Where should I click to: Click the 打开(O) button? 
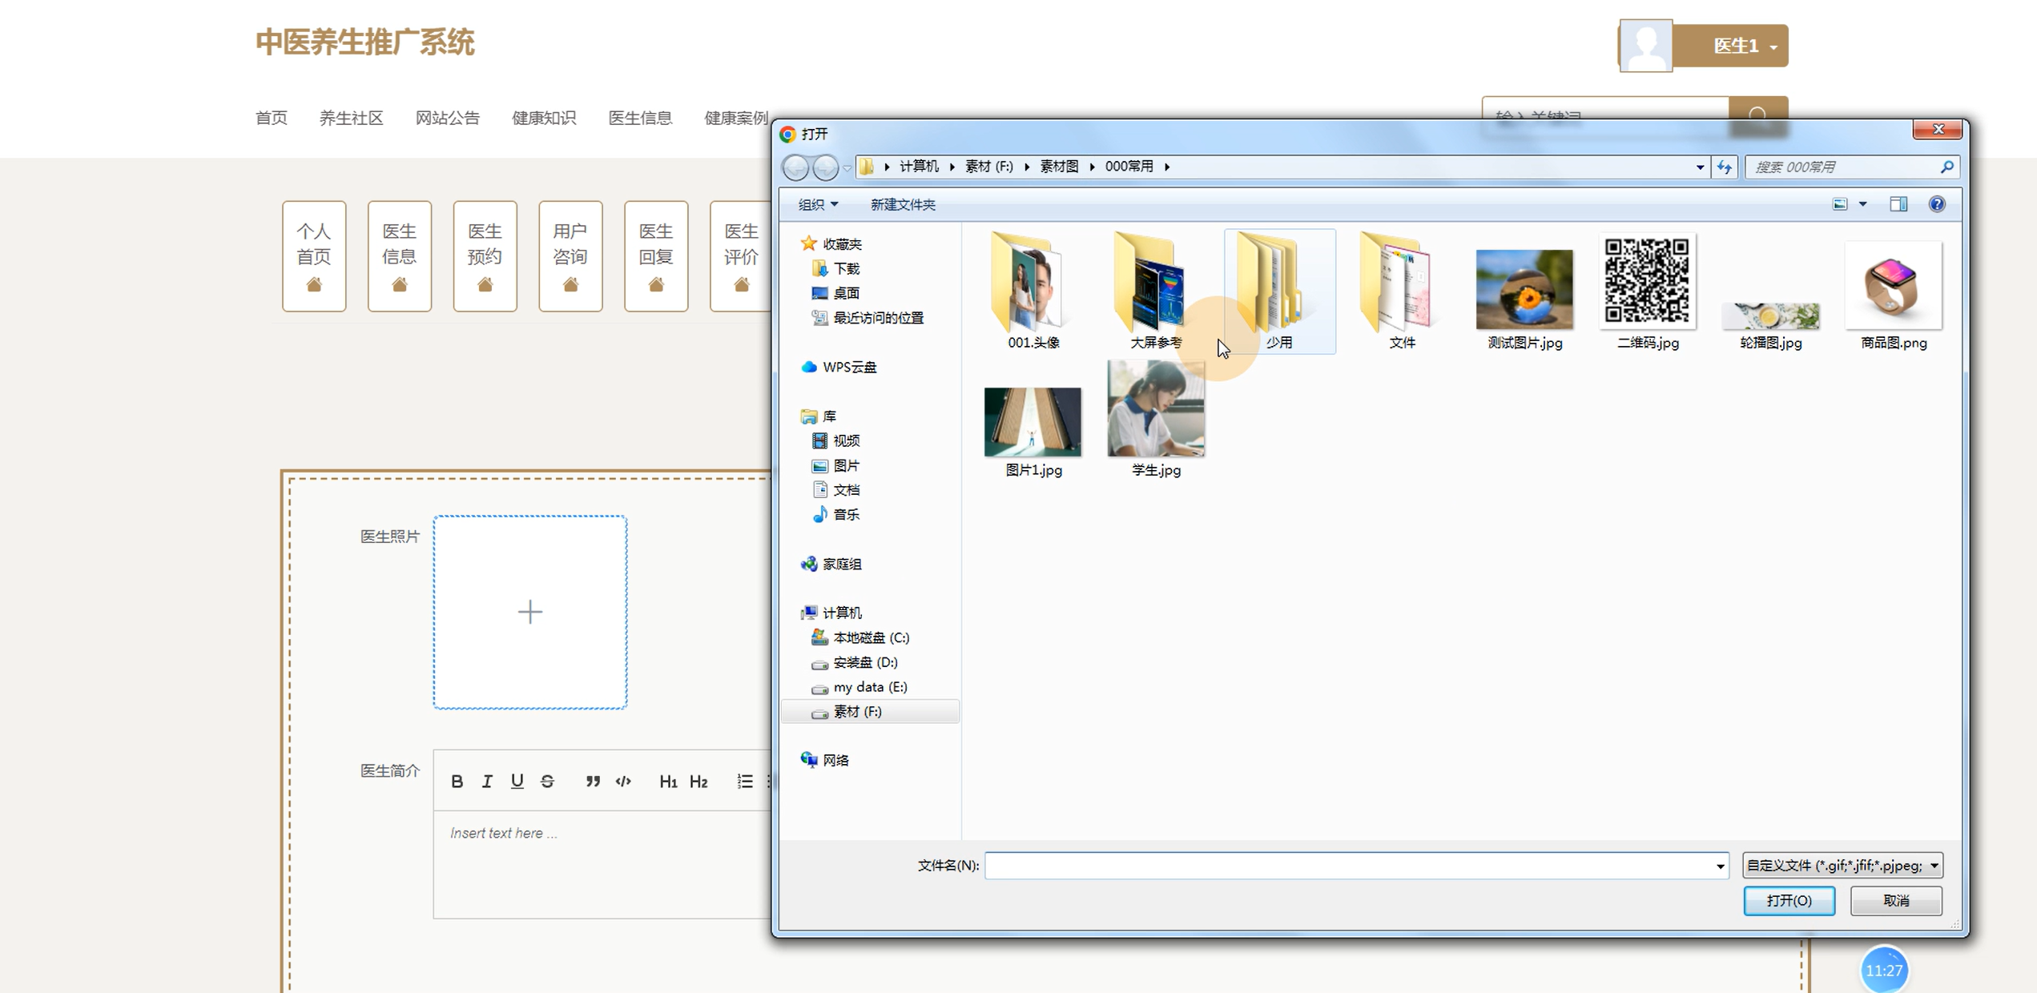click(x=1789, y=900)
